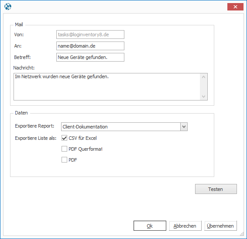Click the scroll up arrow in Nachricht box
Viewport: 247px width, 239px height.
(203, 77)
